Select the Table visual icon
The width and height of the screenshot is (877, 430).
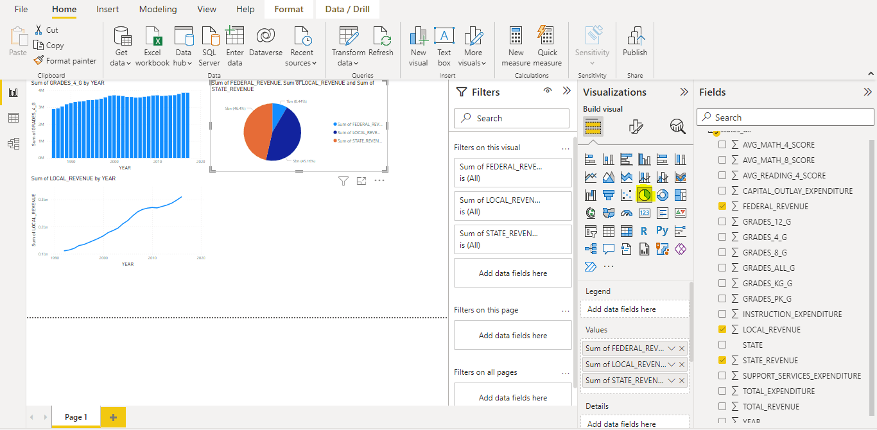point(608,230)
